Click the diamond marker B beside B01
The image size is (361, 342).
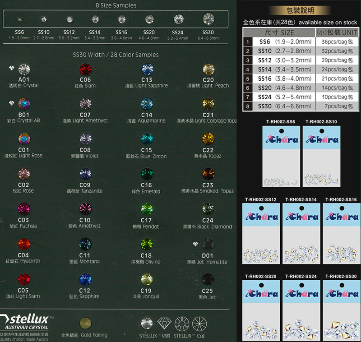pyautogui.click(x=12, y=103)
